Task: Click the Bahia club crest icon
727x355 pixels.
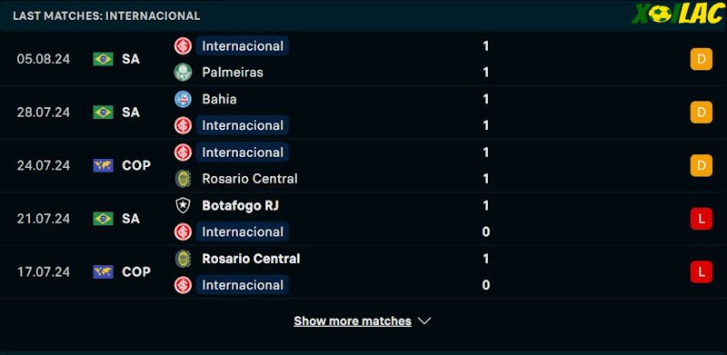Action: click(x=184, y=99)
